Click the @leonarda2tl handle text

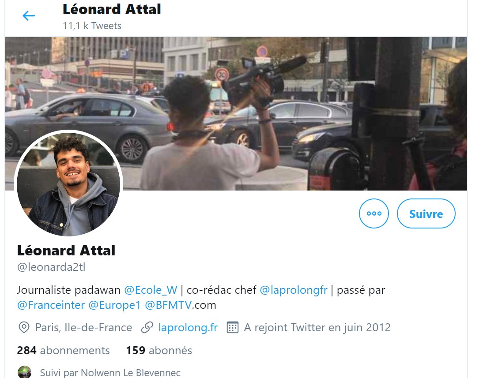tap(51, 267)
